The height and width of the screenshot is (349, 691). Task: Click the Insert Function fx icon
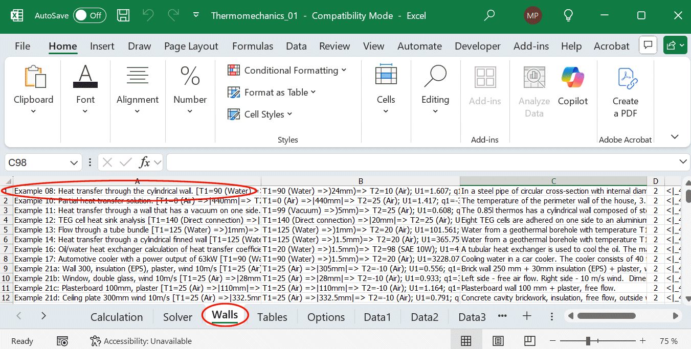click(145, 162)
